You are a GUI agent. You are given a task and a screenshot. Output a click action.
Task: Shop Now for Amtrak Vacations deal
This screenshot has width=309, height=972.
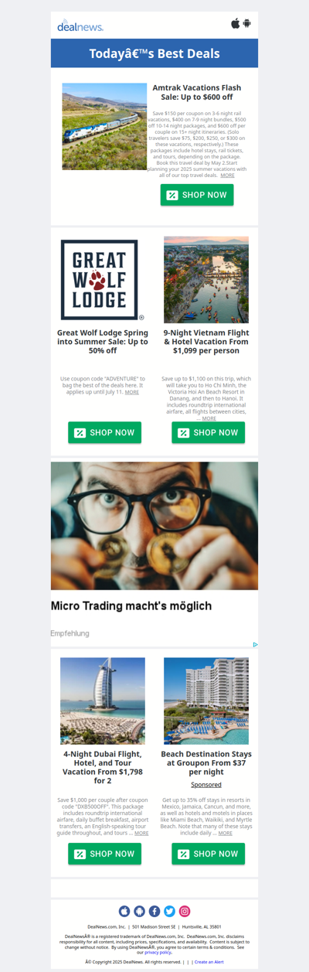(x=197, y=195)
